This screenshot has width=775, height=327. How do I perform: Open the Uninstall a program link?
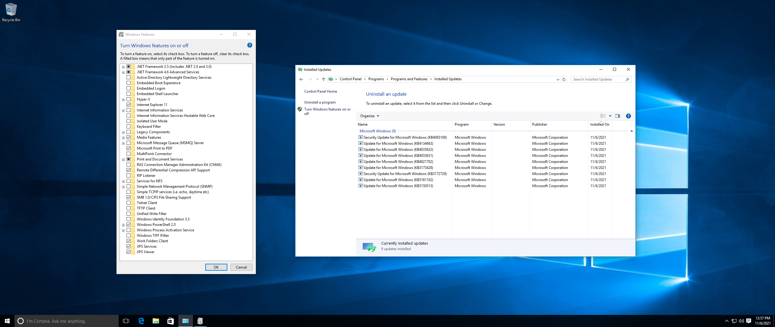(320, 102)
